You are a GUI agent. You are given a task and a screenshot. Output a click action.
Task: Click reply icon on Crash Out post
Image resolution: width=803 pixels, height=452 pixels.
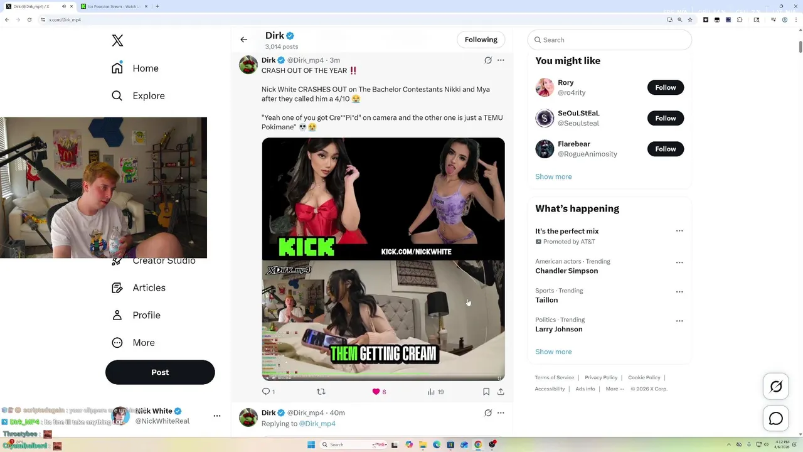click(266, 392)
